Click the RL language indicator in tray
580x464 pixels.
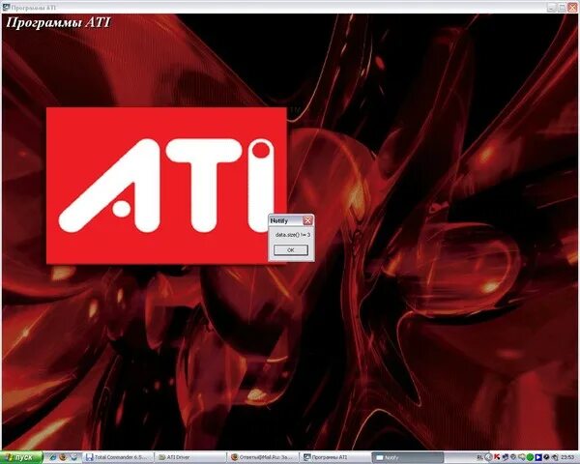click(x=479, y=457)
